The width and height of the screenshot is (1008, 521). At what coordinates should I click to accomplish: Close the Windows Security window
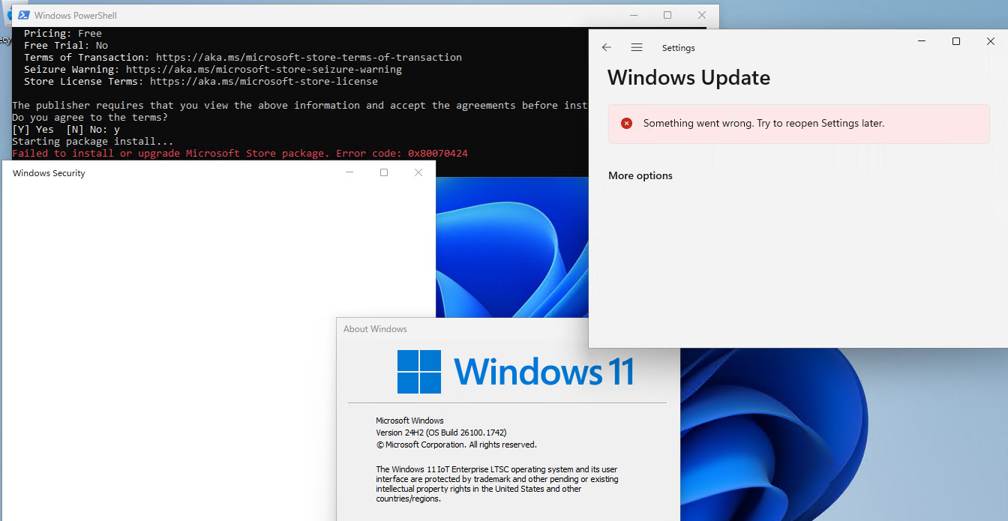coord(418,172)
